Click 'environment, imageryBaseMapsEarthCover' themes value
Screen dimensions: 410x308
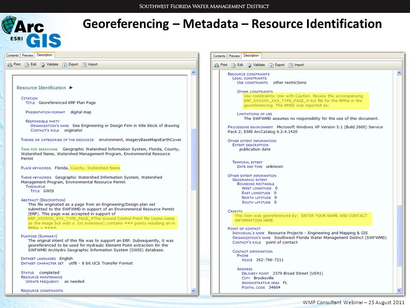point(140,140)
